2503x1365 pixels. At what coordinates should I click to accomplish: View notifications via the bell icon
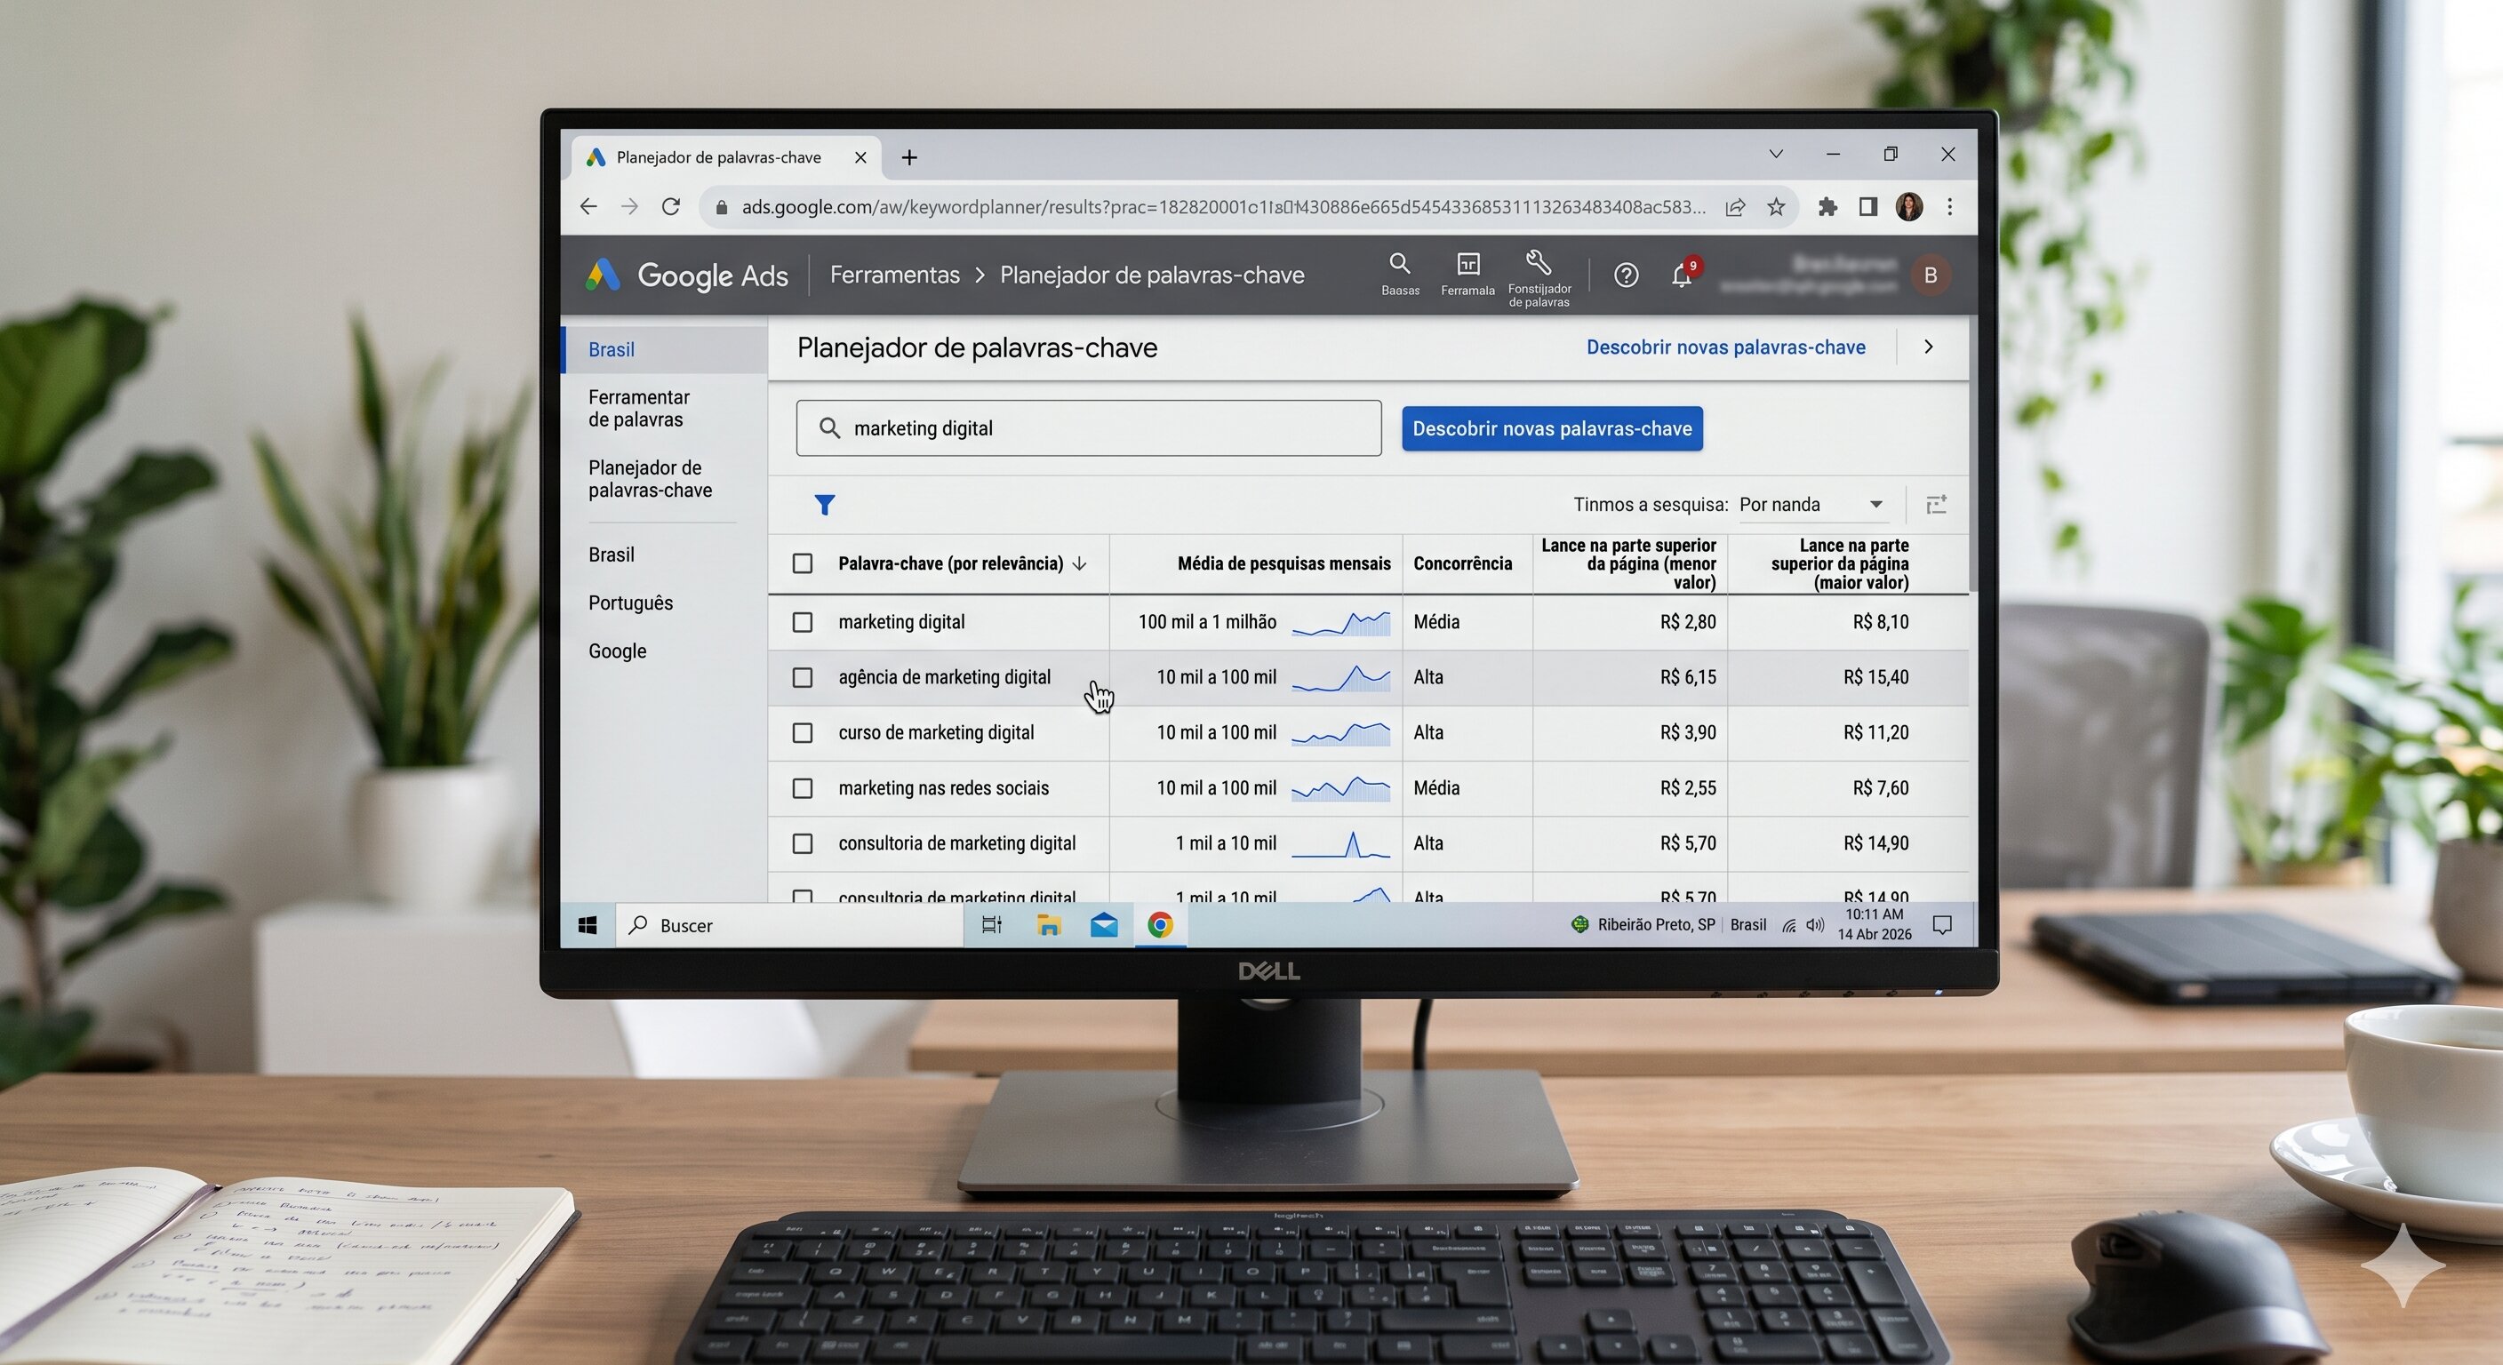tap(1681, 275)
